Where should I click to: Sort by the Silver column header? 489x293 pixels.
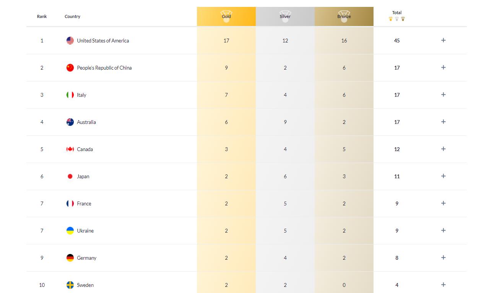(285, 16)
